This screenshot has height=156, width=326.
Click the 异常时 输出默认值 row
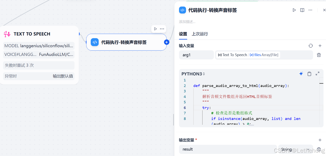[39, 76]
